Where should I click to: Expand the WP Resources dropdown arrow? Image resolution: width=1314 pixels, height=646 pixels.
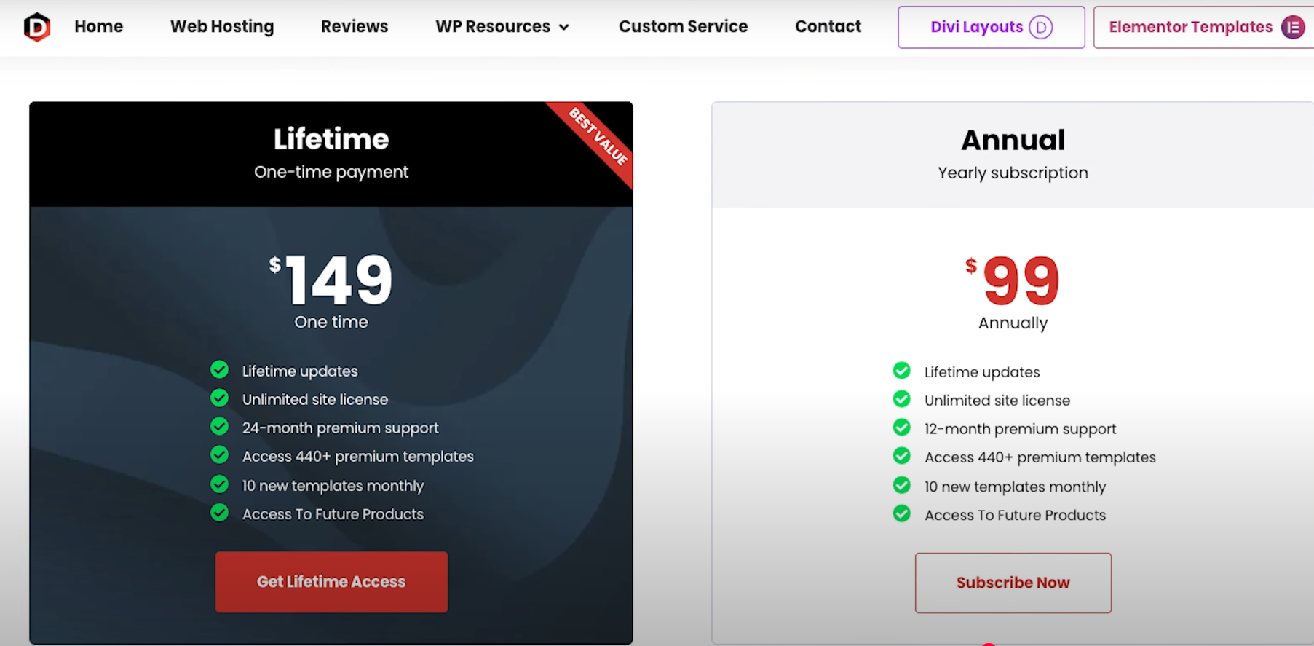click(x=563, y=28)
